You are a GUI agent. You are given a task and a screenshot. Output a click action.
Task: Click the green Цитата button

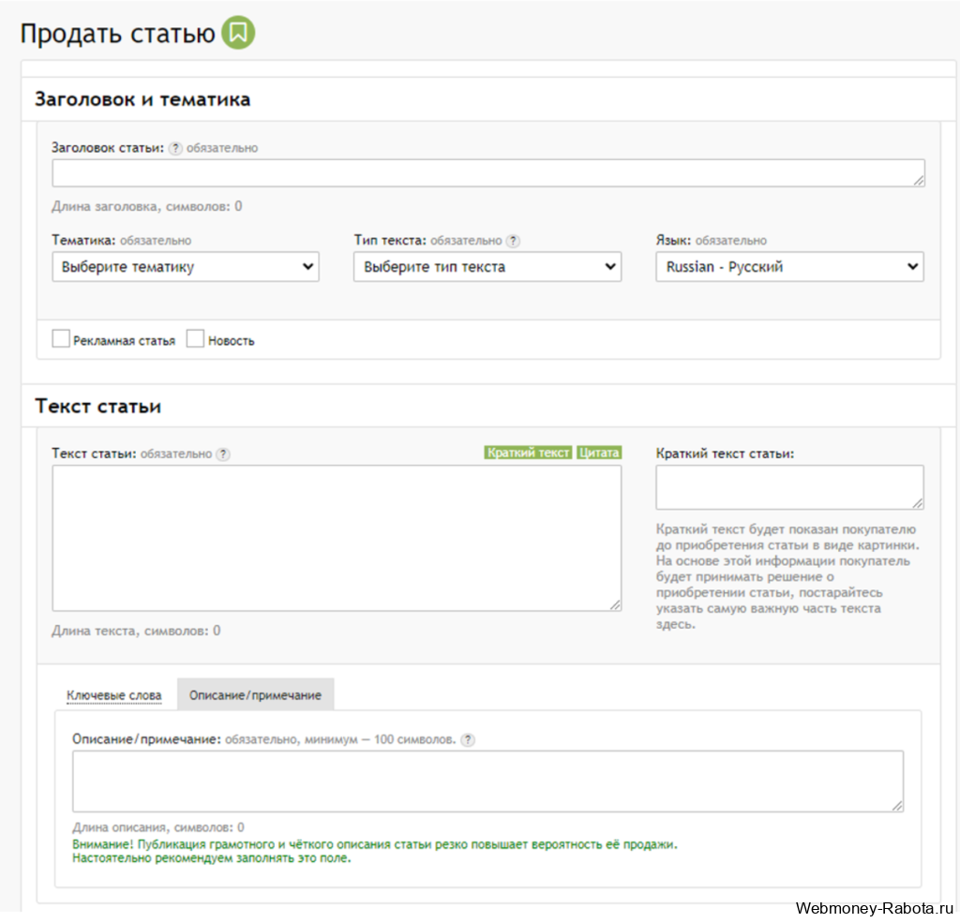click(x=599, y=453)
